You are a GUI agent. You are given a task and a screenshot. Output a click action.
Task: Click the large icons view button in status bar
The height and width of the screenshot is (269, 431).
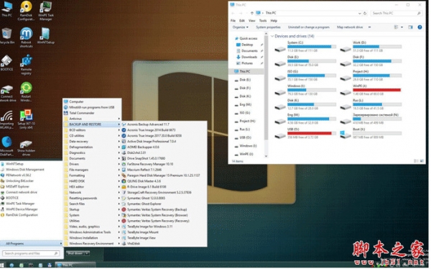pyautogui.click(x=422, y=161)
